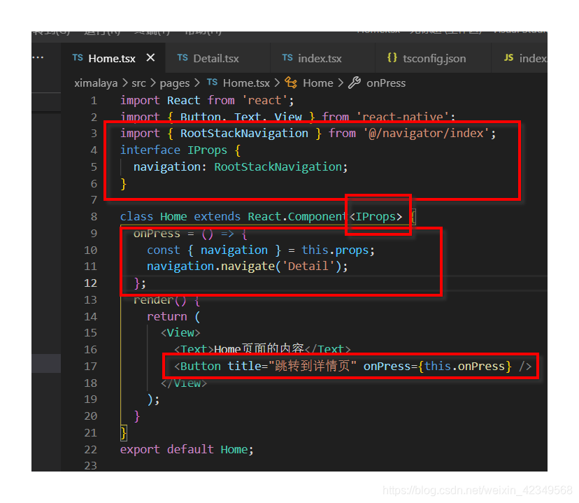Expand breadcrumb chevron after ximalaya
579x503 pixels.
pos(124,83)
